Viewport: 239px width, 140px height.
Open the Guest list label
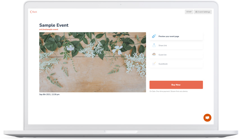click(x=163, y=55)
